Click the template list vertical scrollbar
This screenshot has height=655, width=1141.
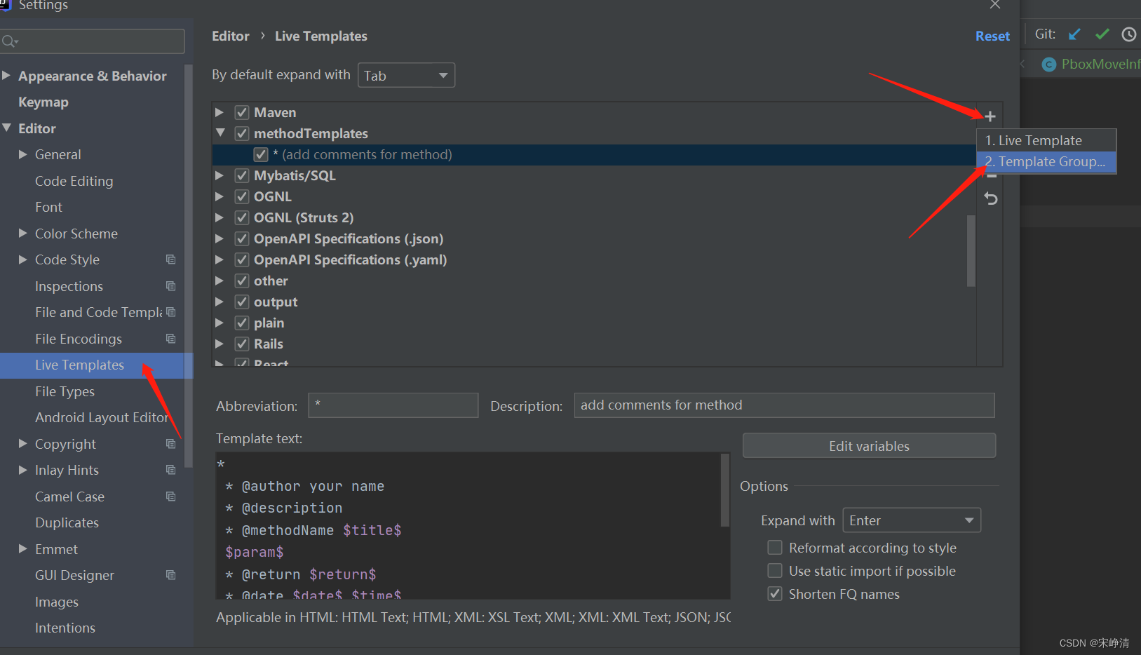(971, 250)
